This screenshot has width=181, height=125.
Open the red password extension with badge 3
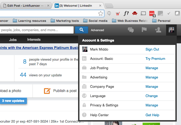point(152,14)
